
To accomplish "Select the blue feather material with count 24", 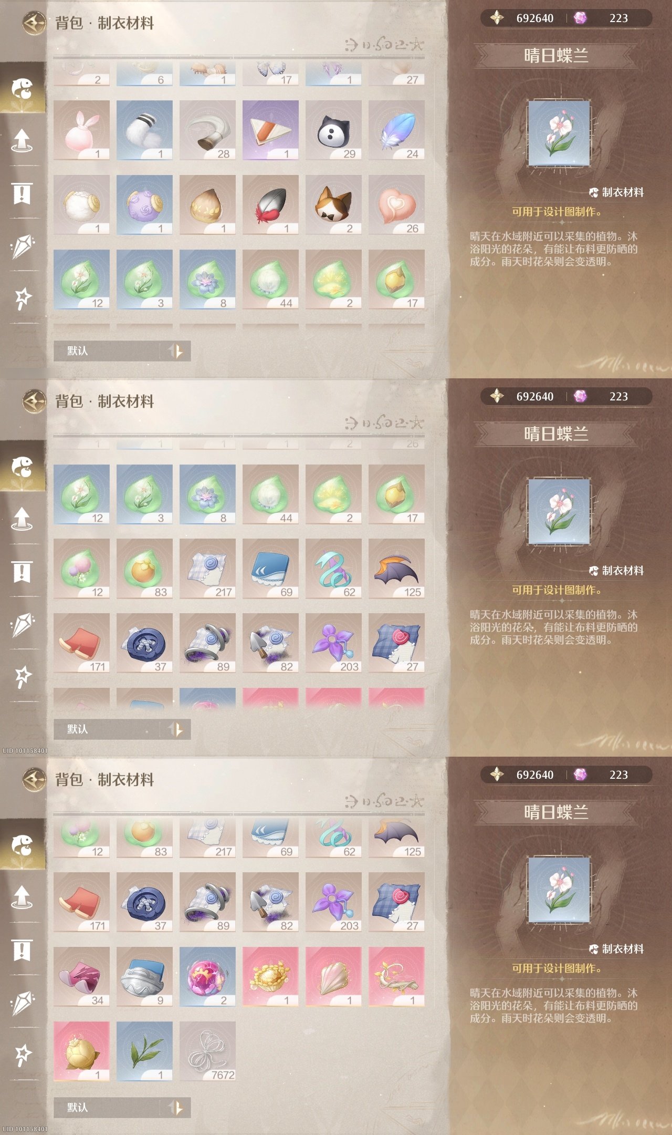I will pos(396,130).
